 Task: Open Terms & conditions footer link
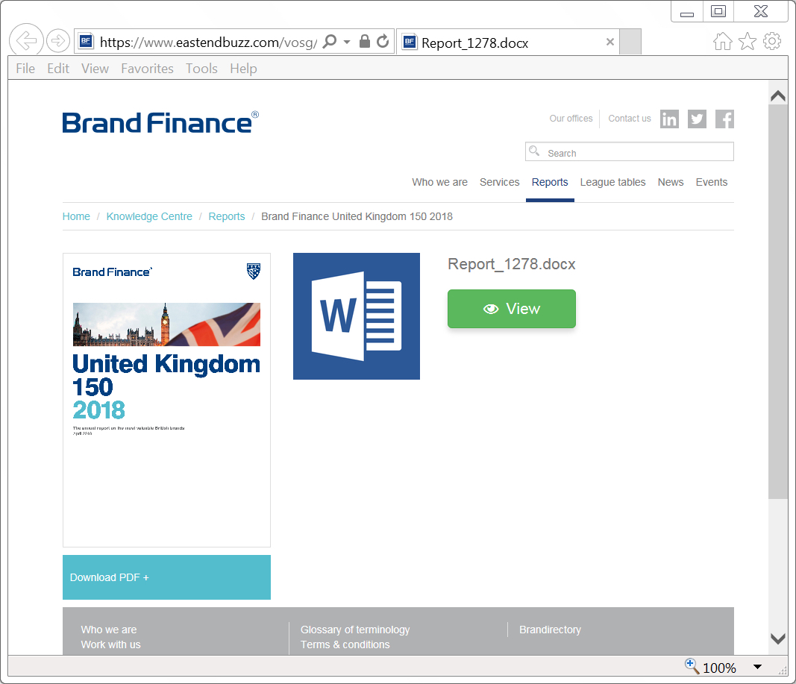[345, 644]
